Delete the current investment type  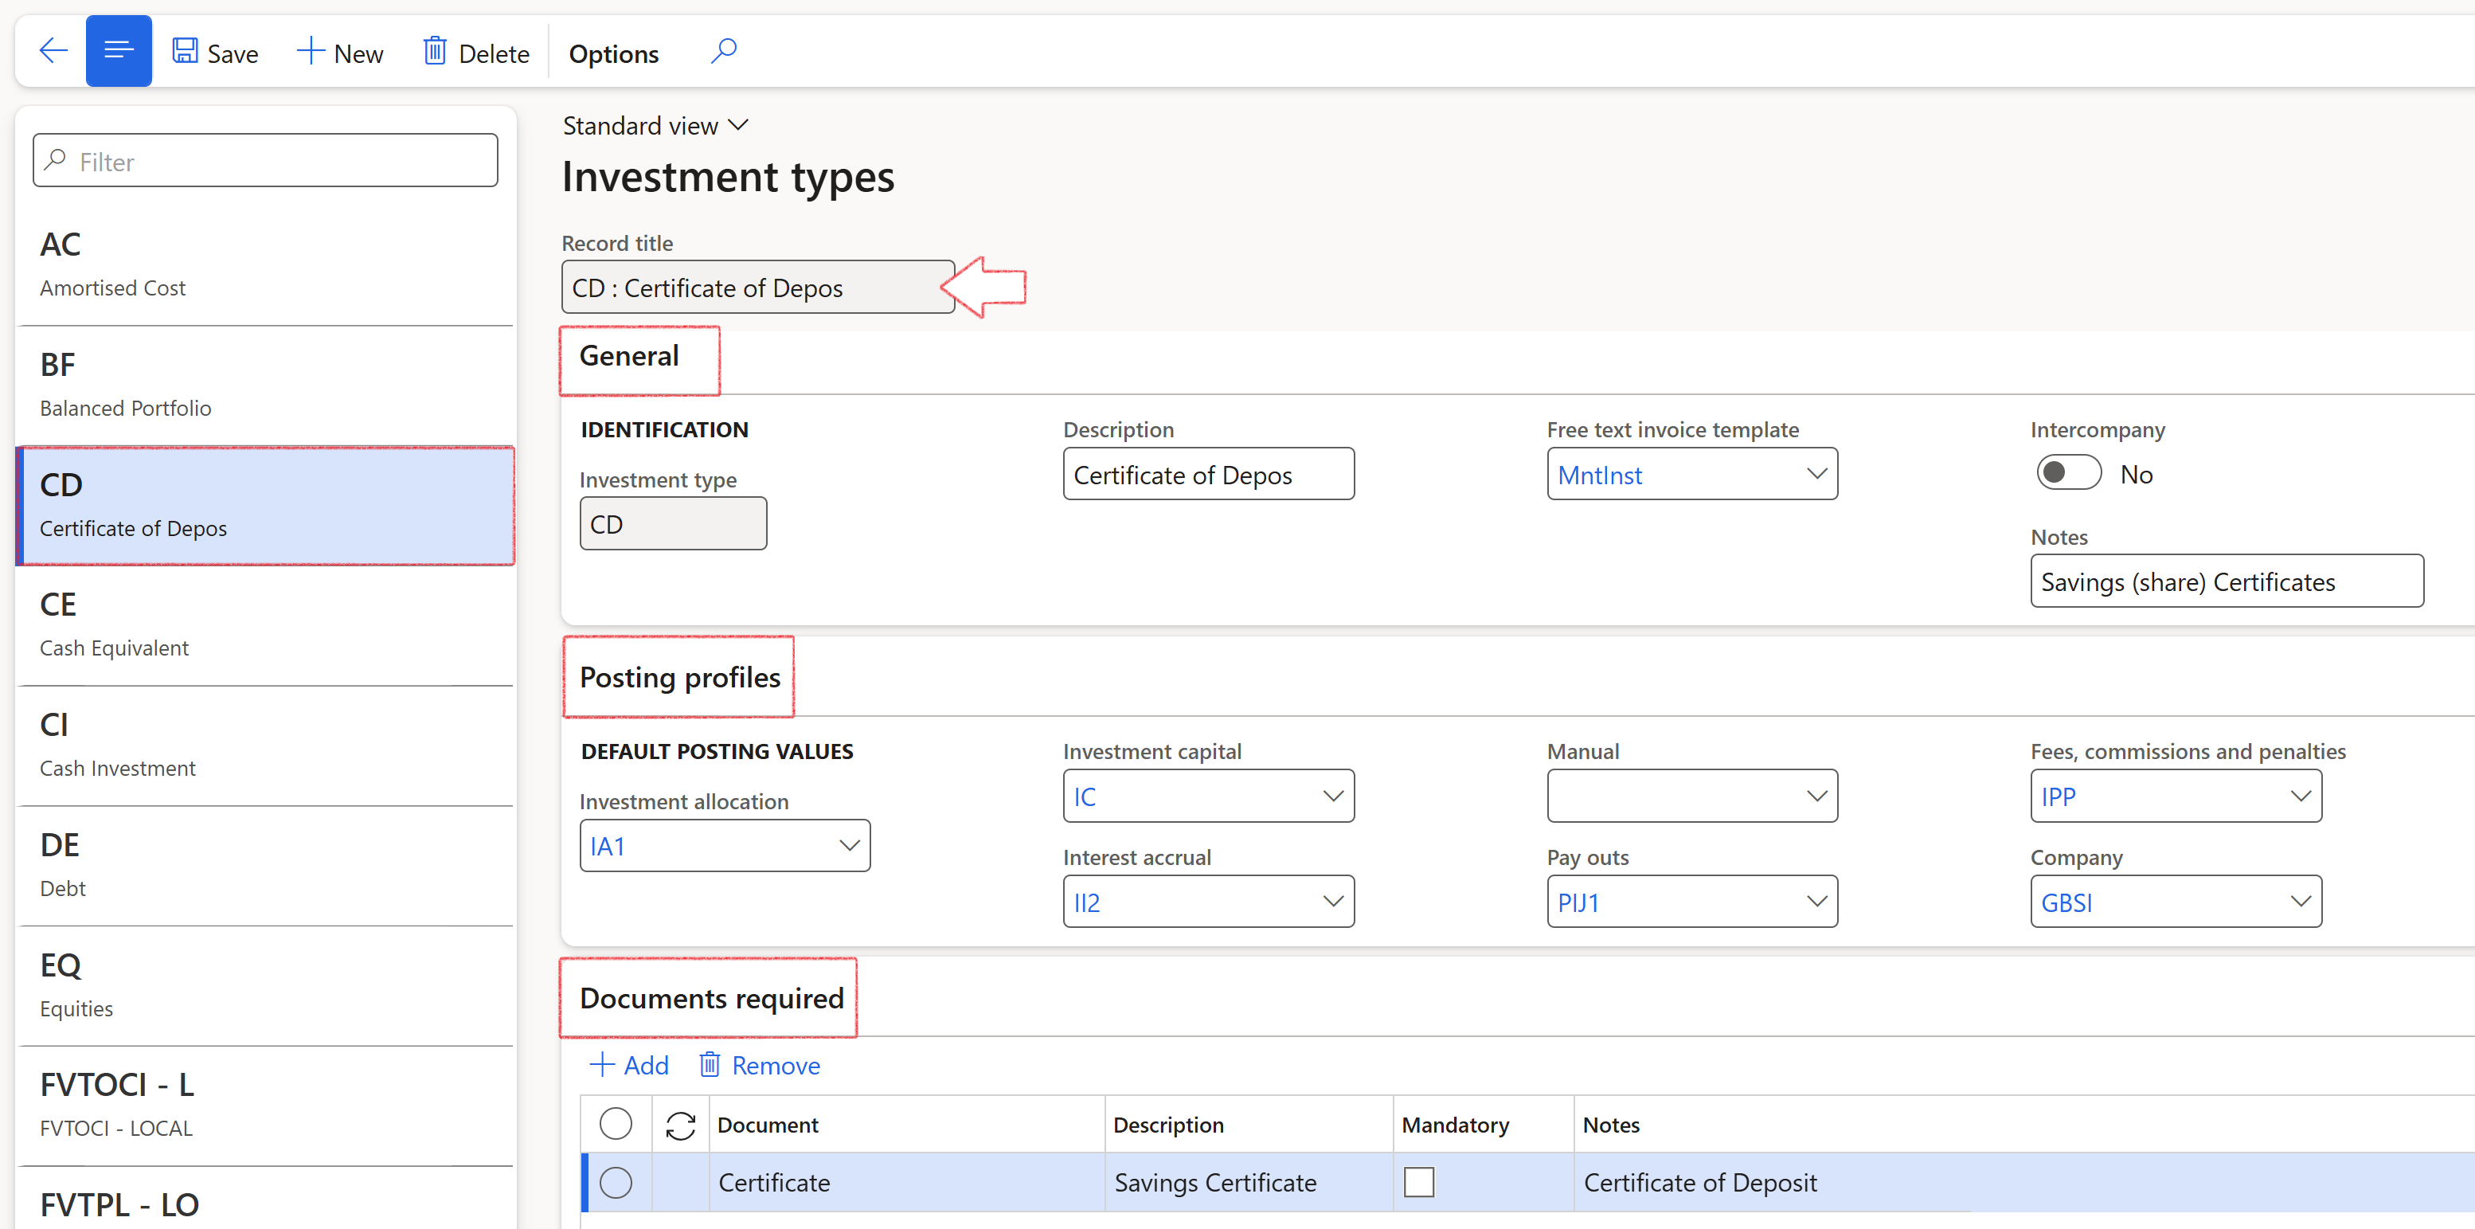(x=476, y=53)
